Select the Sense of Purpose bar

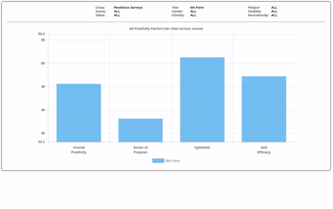point(141,130)
